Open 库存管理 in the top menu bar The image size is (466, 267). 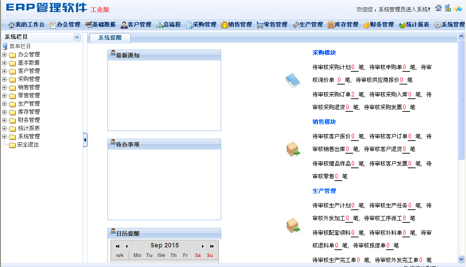click(x=343, y=25)
